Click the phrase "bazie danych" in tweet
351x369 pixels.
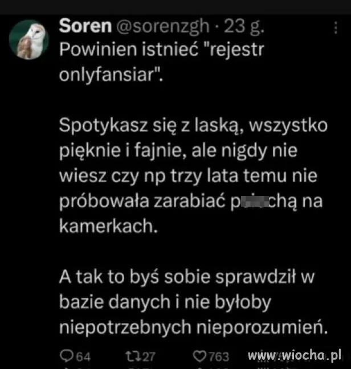tap(115, 302)
